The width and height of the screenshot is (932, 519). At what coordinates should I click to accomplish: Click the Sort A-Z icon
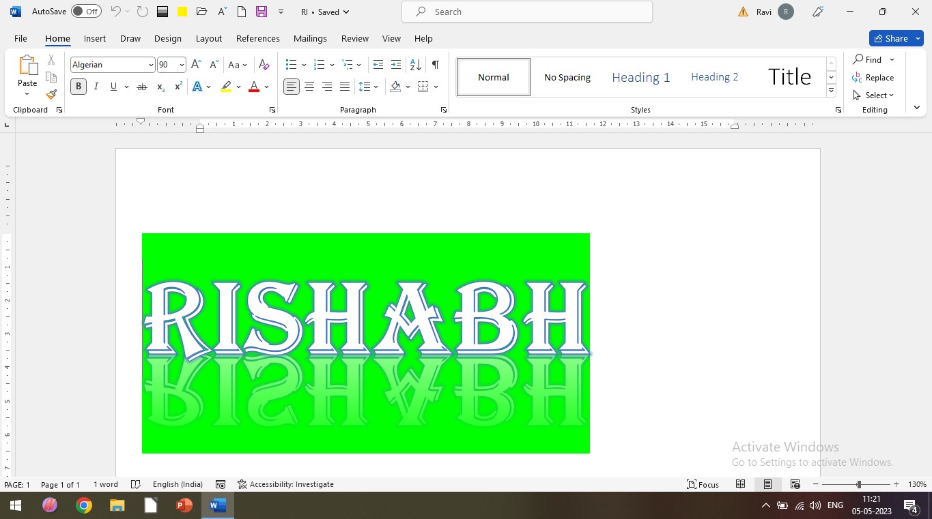[x=415, y=65]
